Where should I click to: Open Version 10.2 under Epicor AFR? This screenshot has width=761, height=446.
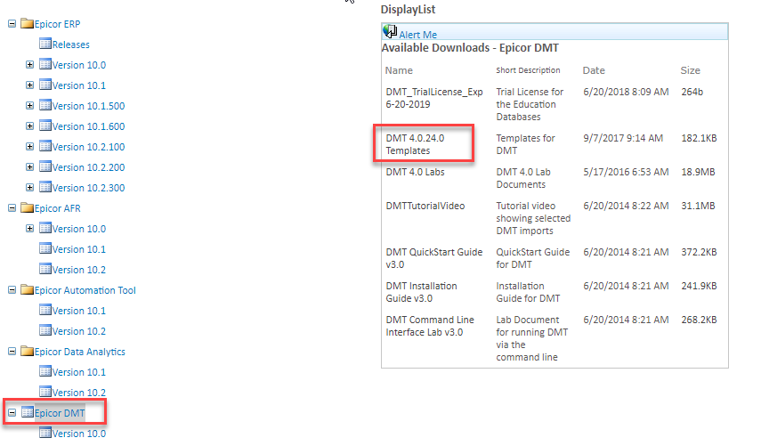tap(79, 270)
